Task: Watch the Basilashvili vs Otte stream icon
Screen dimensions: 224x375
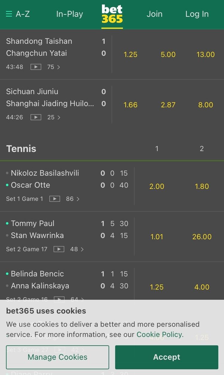Action: point(55,199)
